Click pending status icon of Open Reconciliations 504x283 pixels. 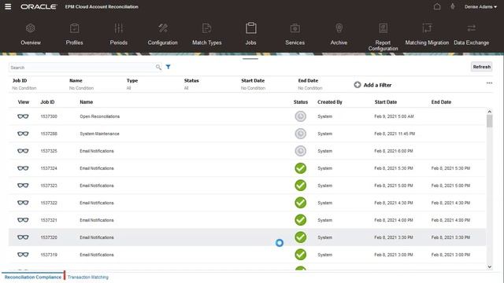301,116
